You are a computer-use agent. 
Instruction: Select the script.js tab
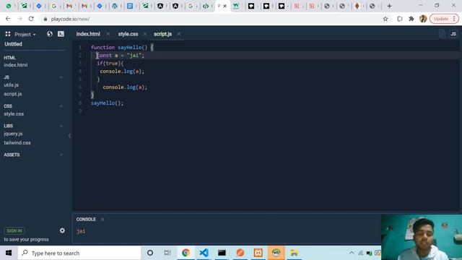click(x=162, y=34)
